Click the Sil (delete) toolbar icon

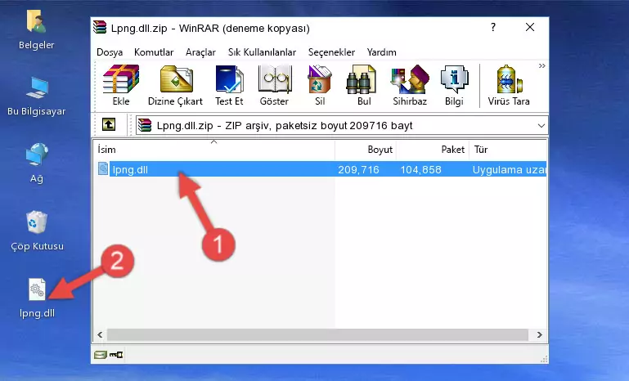[320, 85]
